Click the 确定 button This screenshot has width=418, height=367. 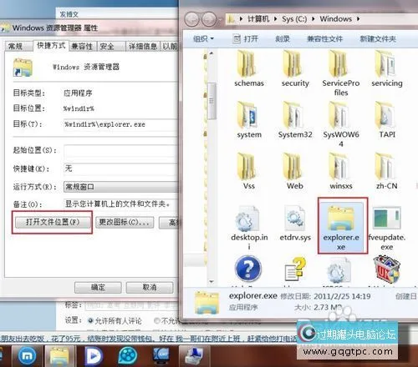click(98, 287)
